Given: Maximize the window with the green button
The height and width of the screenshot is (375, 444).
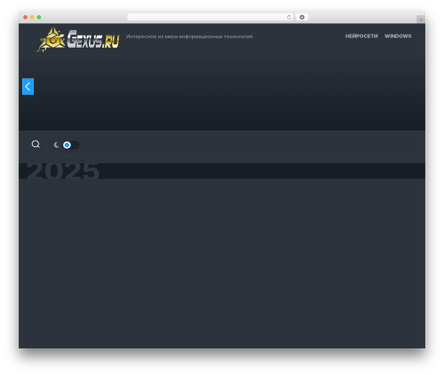Looking at the screenshot, I should click(39, 17).
